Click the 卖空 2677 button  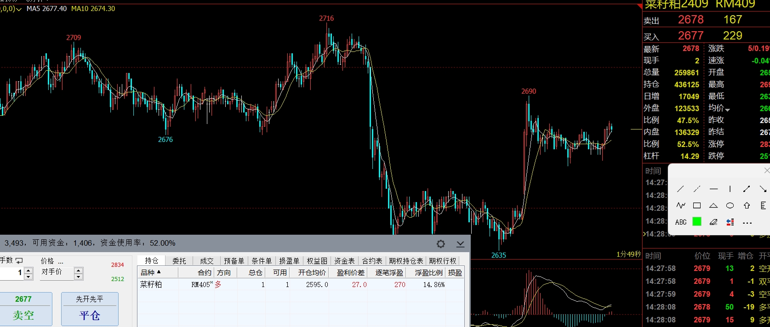point(23,309)
